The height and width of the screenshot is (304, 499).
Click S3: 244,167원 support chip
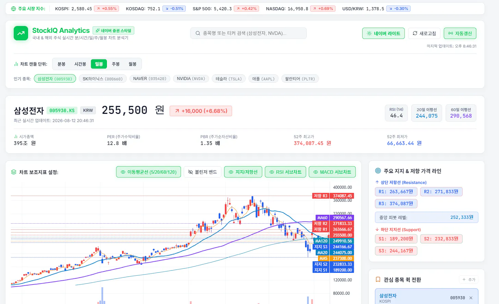[x=396, y=251]
